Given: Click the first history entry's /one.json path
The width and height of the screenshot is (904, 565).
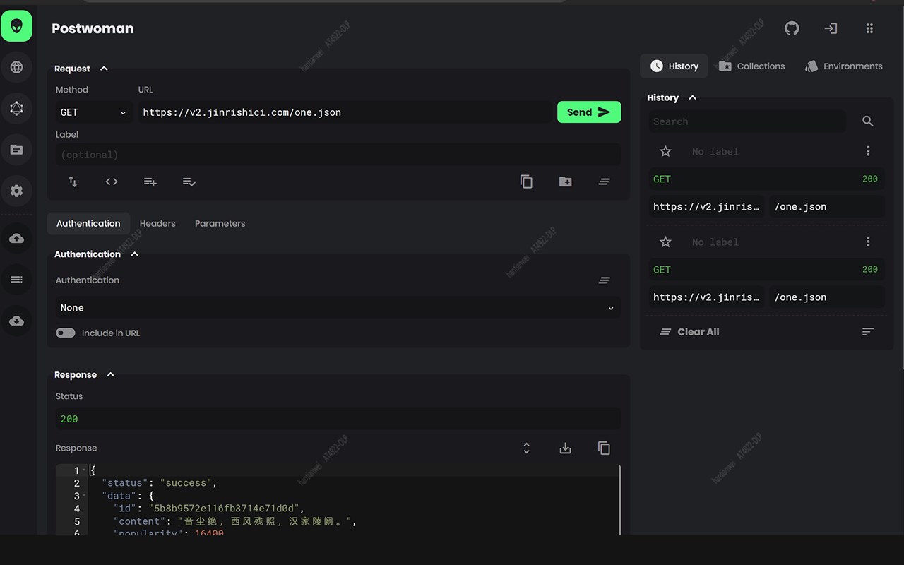Looking at the screenshot, I should [x=827, y=207].
